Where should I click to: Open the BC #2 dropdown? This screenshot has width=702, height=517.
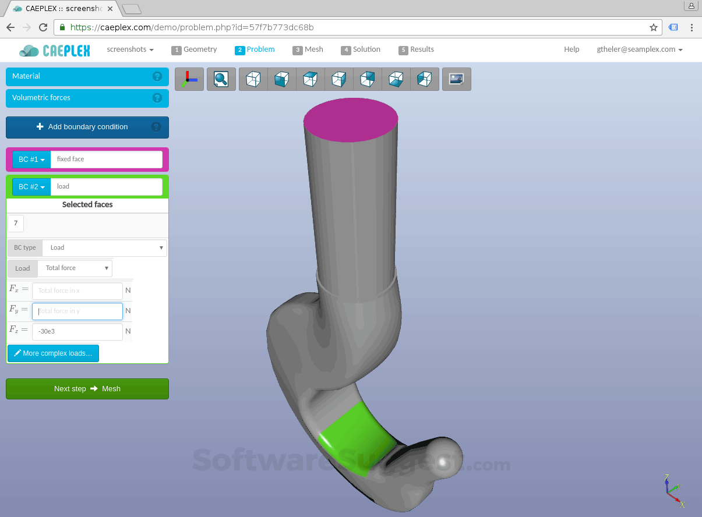(x=31, y=186)
